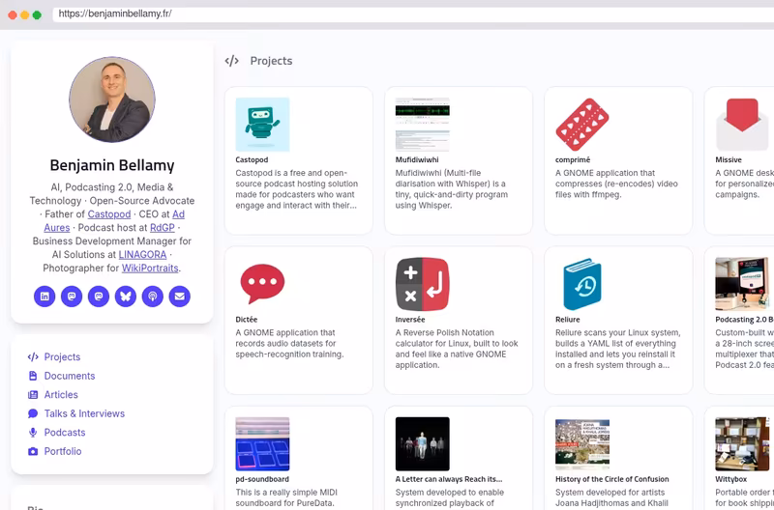774x510 pixels.
Task: Go to Documents in the sidebar navigation
Action: [x=61, y=376]
